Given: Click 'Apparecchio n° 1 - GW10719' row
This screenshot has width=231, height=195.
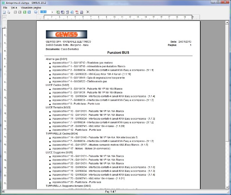Looking at the screenshot, I should point(89,66).
